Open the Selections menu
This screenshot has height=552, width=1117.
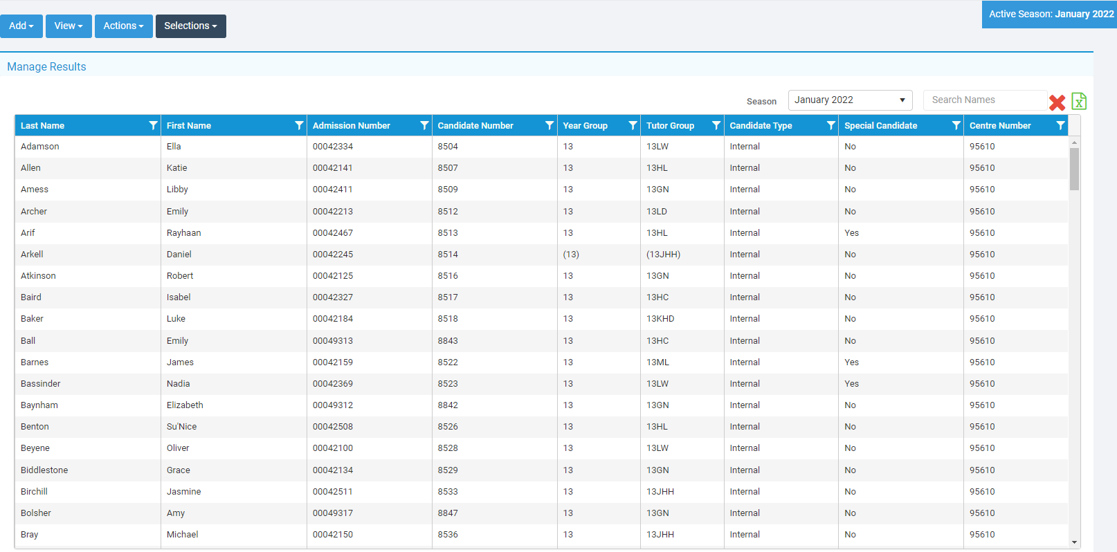(190, 26)
